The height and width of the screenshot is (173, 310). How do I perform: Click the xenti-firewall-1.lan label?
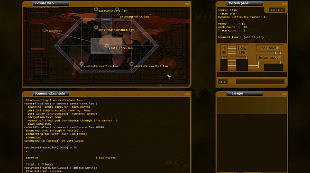pos(100,66)
